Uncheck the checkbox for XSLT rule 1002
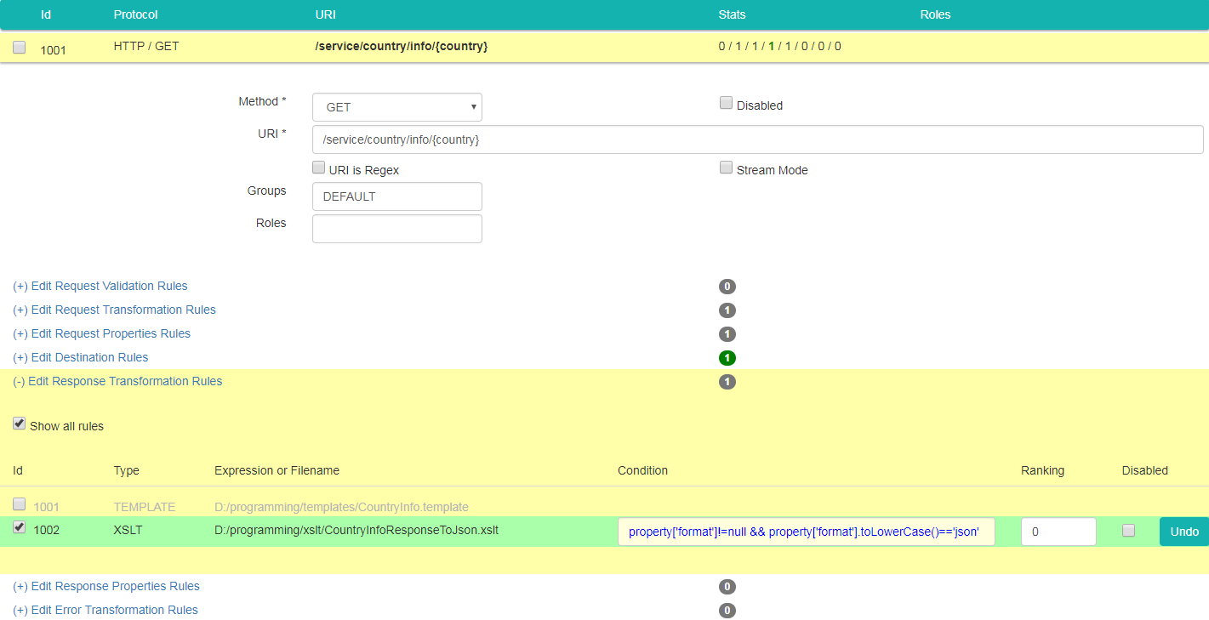The height and width of the screenshot is (620, 1209). pyautogui.click(x=20, y=528)
